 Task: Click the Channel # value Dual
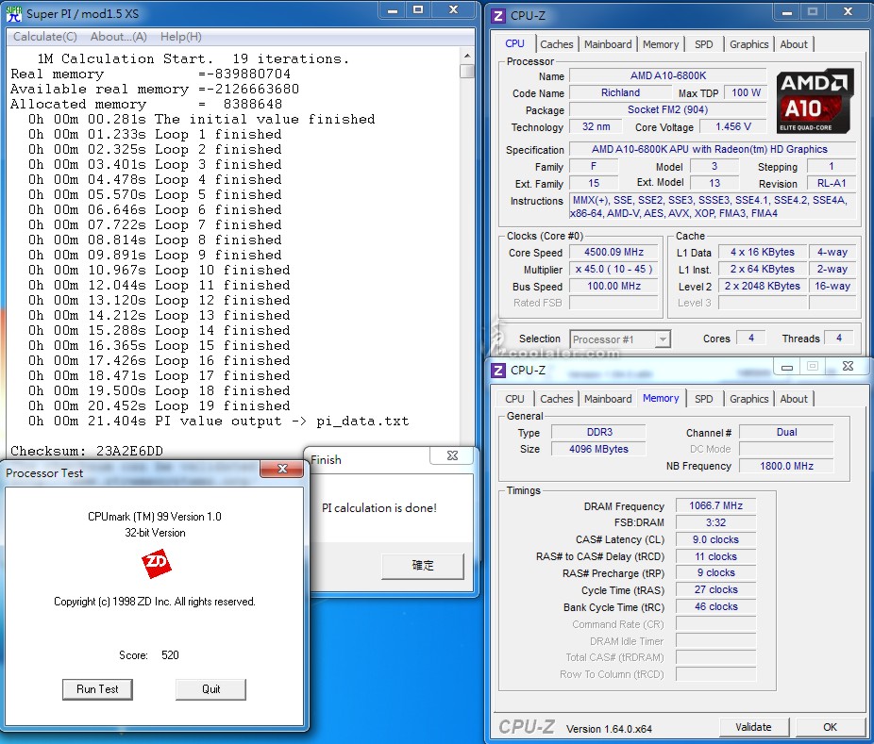(x=786, y=432)
